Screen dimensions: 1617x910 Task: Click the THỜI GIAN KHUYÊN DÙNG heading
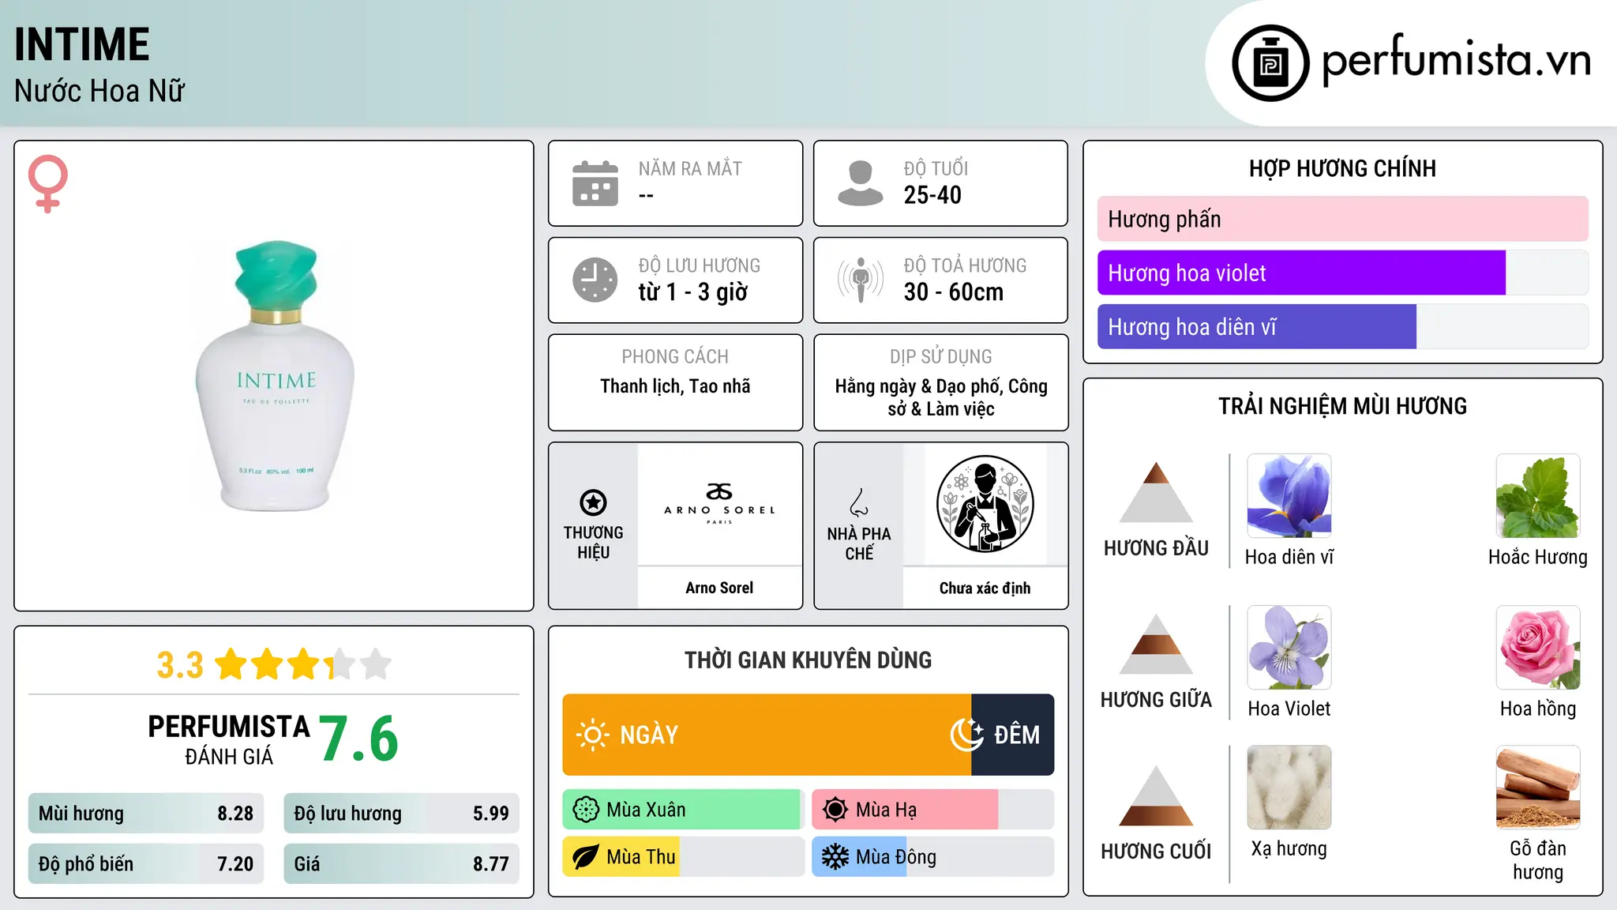tap(808, 660)
